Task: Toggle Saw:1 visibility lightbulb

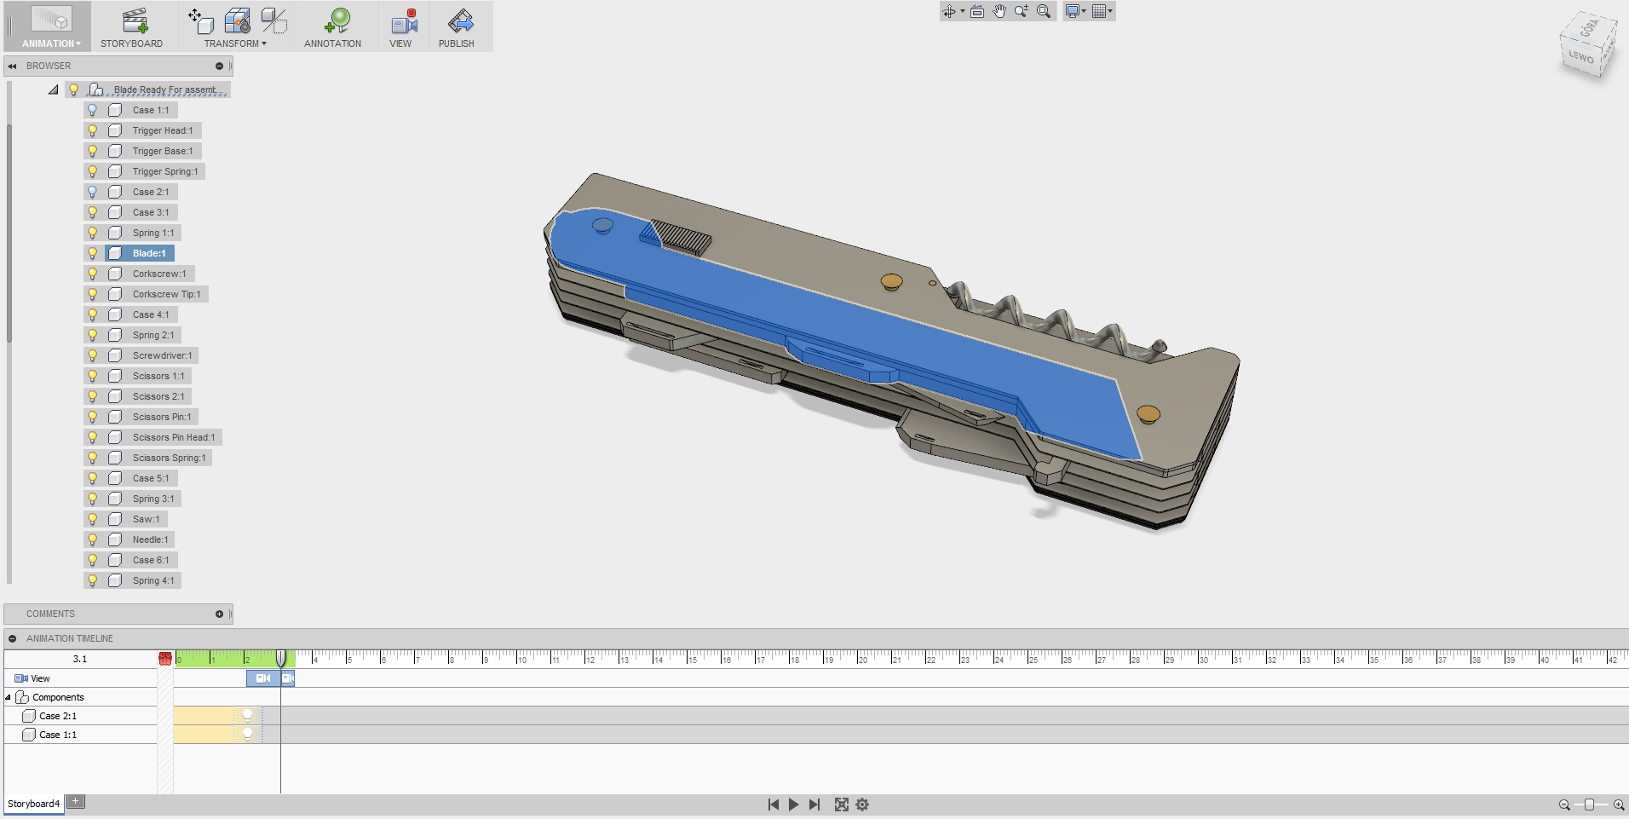Action: click(93, 519)
